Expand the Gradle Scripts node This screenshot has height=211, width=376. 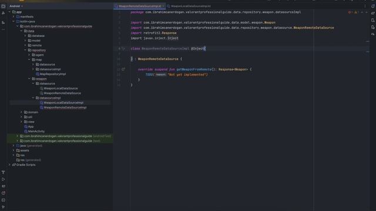tap(9, 165)
